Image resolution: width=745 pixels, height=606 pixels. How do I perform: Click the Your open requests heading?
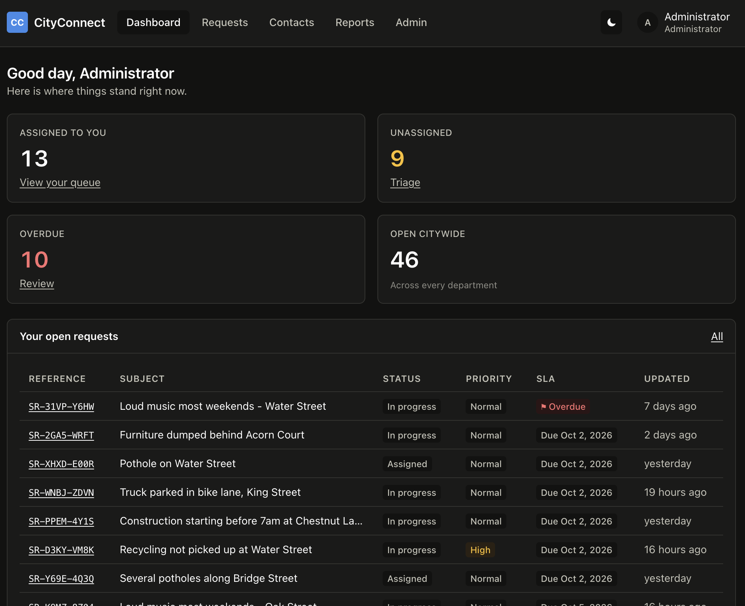69,336
